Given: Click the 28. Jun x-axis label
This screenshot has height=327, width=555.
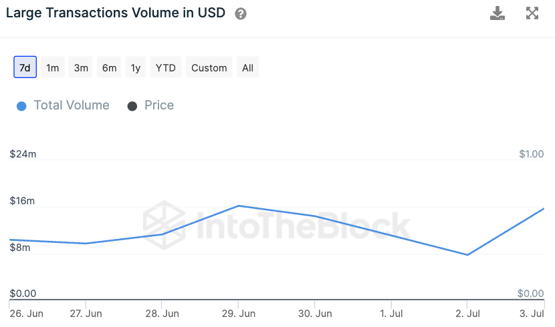Looking at the screenshot, I should [x=162, y=314].
